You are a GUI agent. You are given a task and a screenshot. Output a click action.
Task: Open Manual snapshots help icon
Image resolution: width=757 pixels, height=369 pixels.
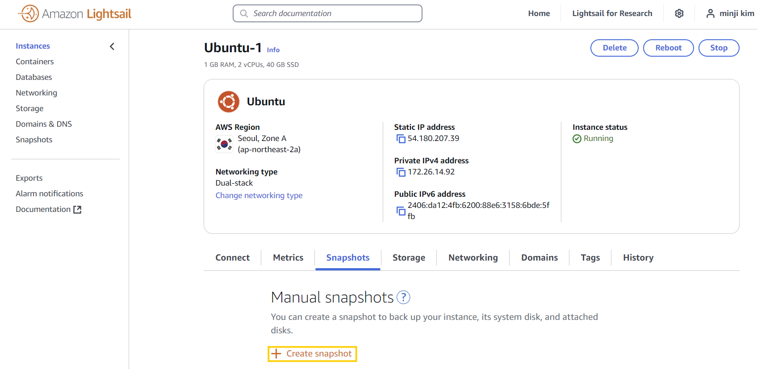403,297
